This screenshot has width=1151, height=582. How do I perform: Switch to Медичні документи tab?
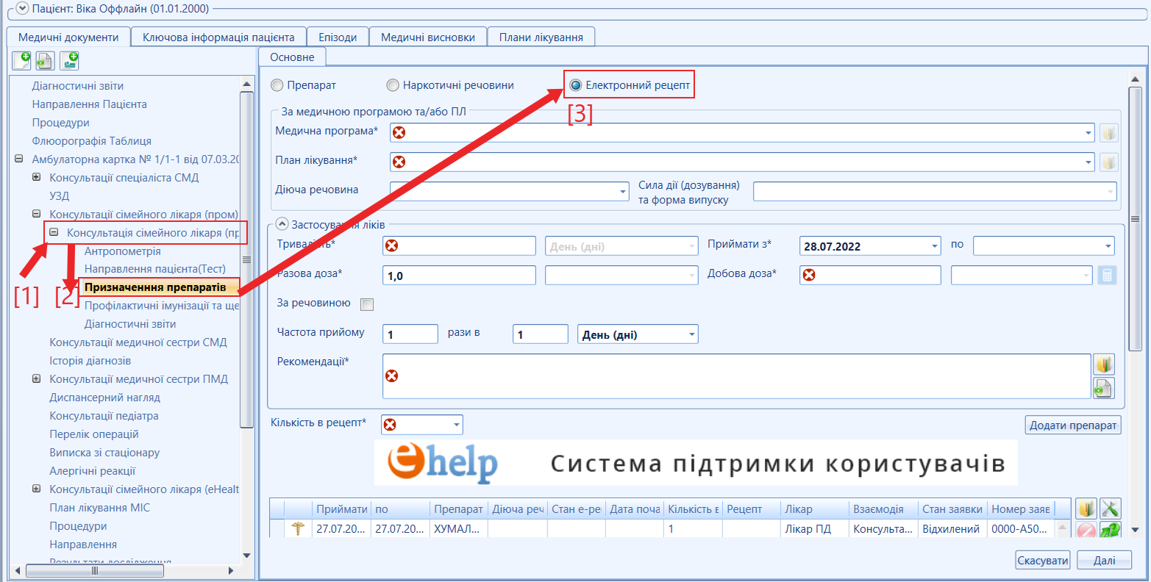pyautogui.click(x=68, y=37)
